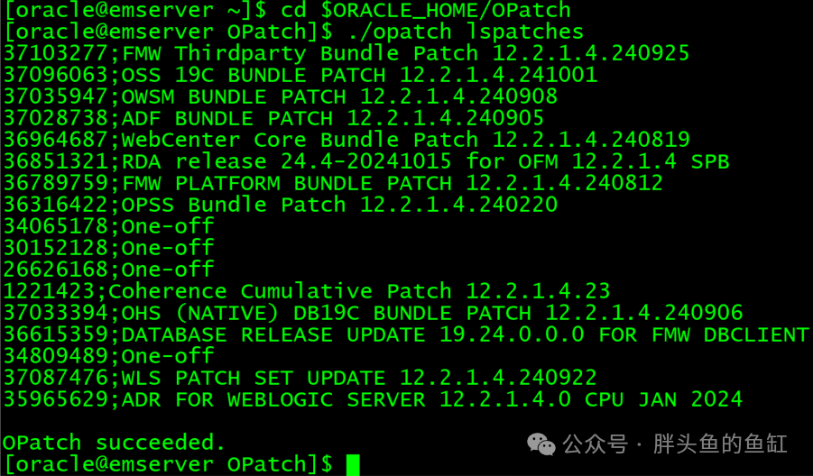The height and width of the screenshot is (476, 813).
Task: Select the 37096063 OSS 19C BUNDLE PATCH line
Action: [300, 75]
